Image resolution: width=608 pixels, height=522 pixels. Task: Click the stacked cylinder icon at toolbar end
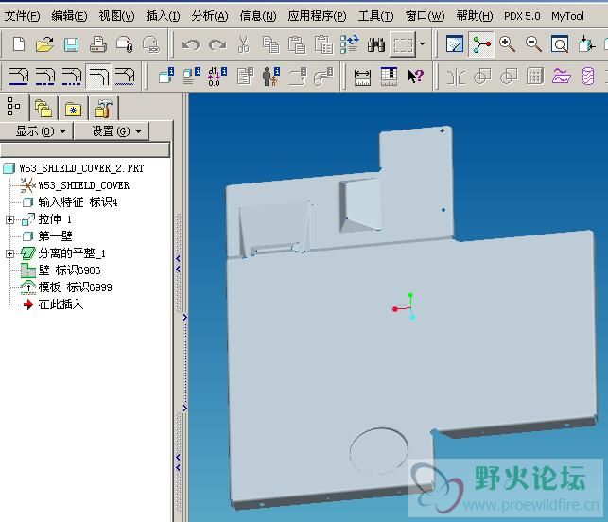588,76
